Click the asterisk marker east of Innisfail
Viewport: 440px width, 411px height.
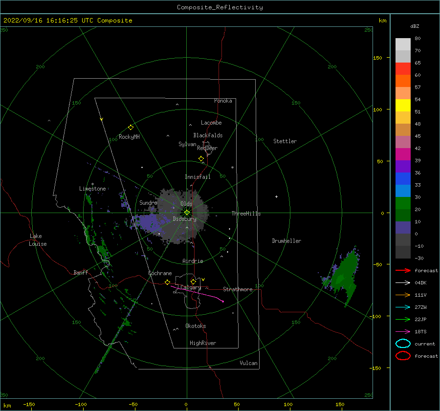pos(232,168)
